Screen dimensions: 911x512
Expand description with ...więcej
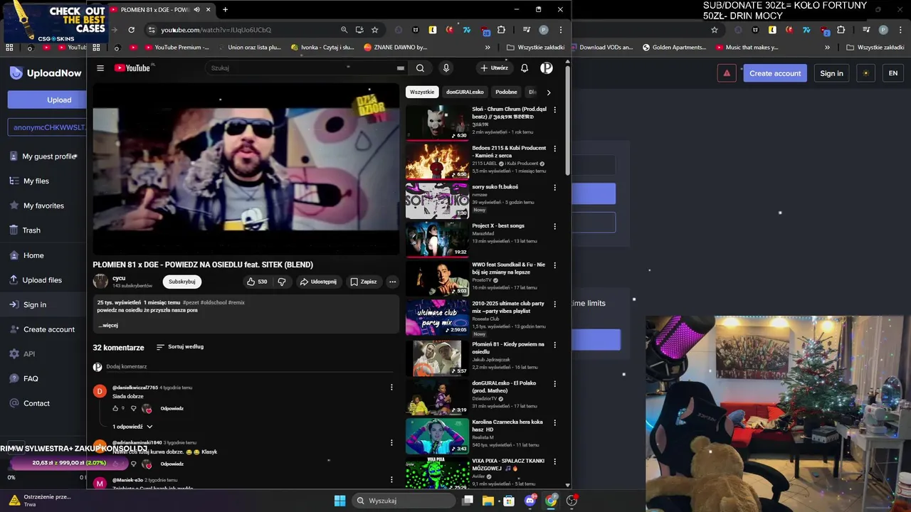[x=108, y=326]
